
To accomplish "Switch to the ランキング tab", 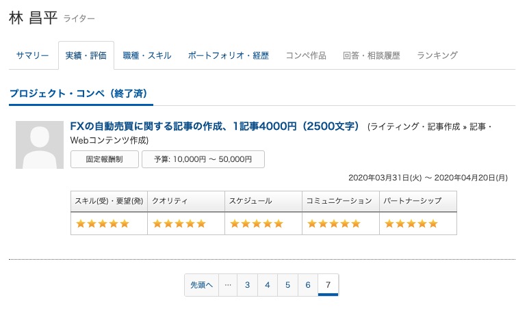I will (437, 55).
